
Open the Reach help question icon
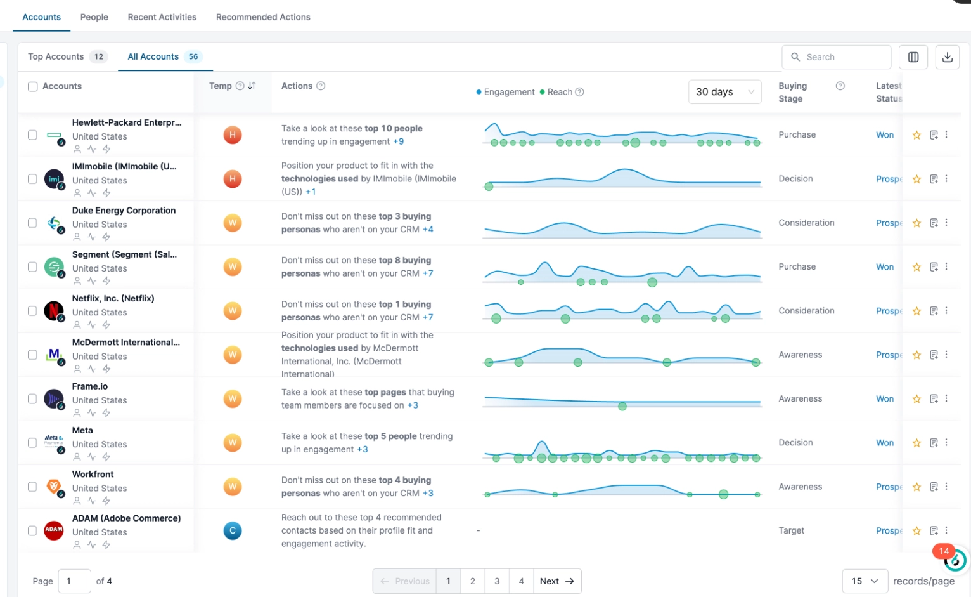pos(579,92)
